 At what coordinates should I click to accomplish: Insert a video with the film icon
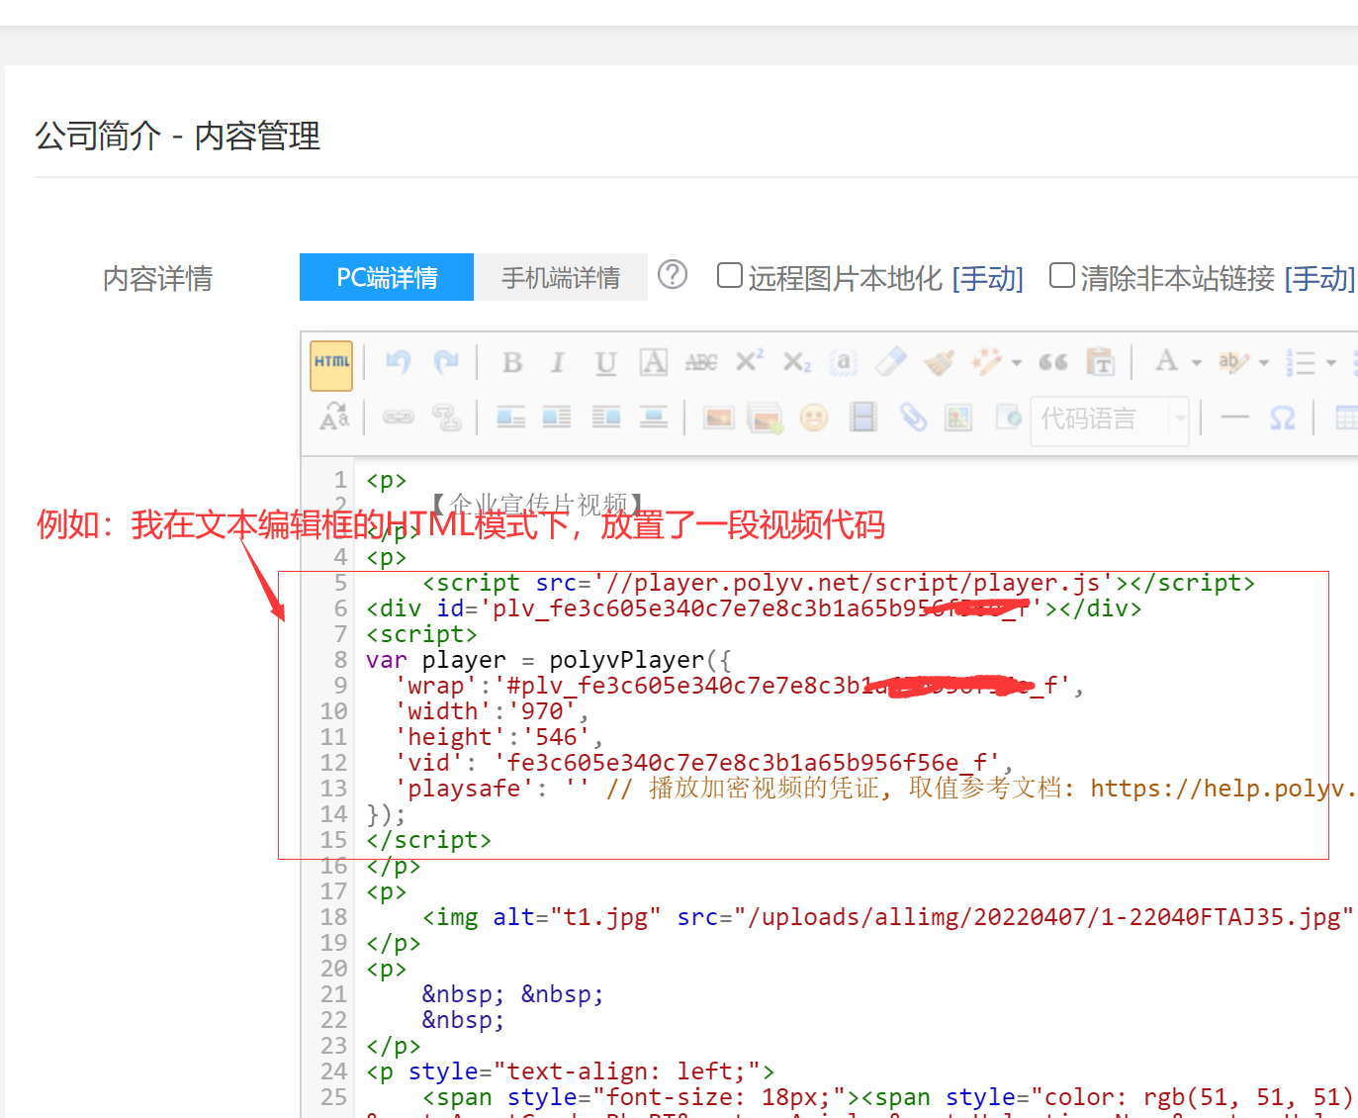863,418
